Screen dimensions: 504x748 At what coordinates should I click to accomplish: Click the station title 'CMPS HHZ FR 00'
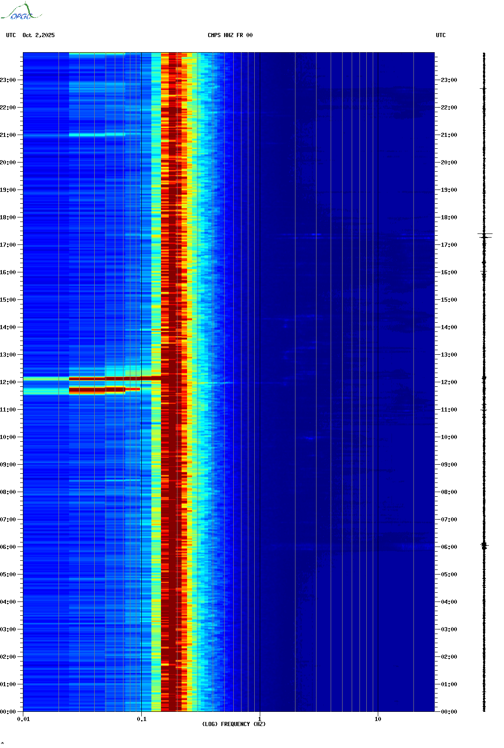230,35
